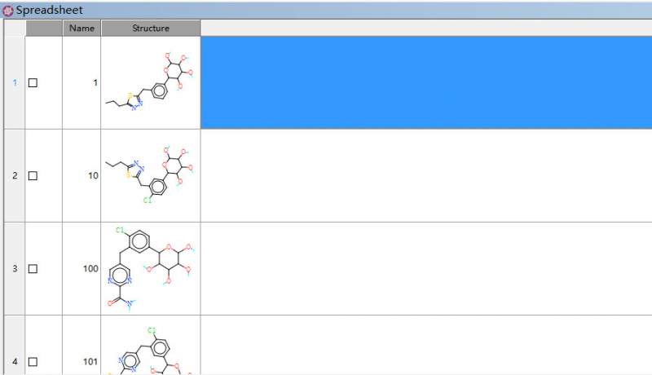Click the Name cell containing 101
This screenshot has width=652, height=375.
tap(81, 346)
